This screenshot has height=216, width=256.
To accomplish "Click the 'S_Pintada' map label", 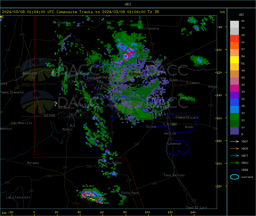I will [x=76, y=82].
